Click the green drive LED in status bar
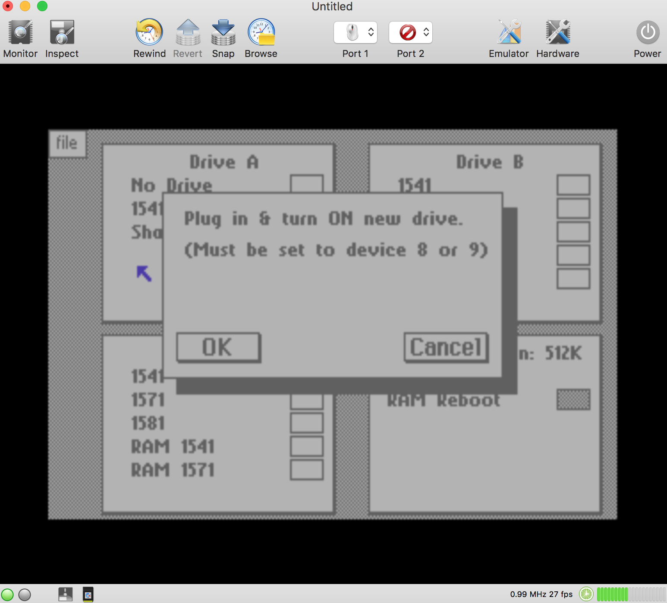 7,595
